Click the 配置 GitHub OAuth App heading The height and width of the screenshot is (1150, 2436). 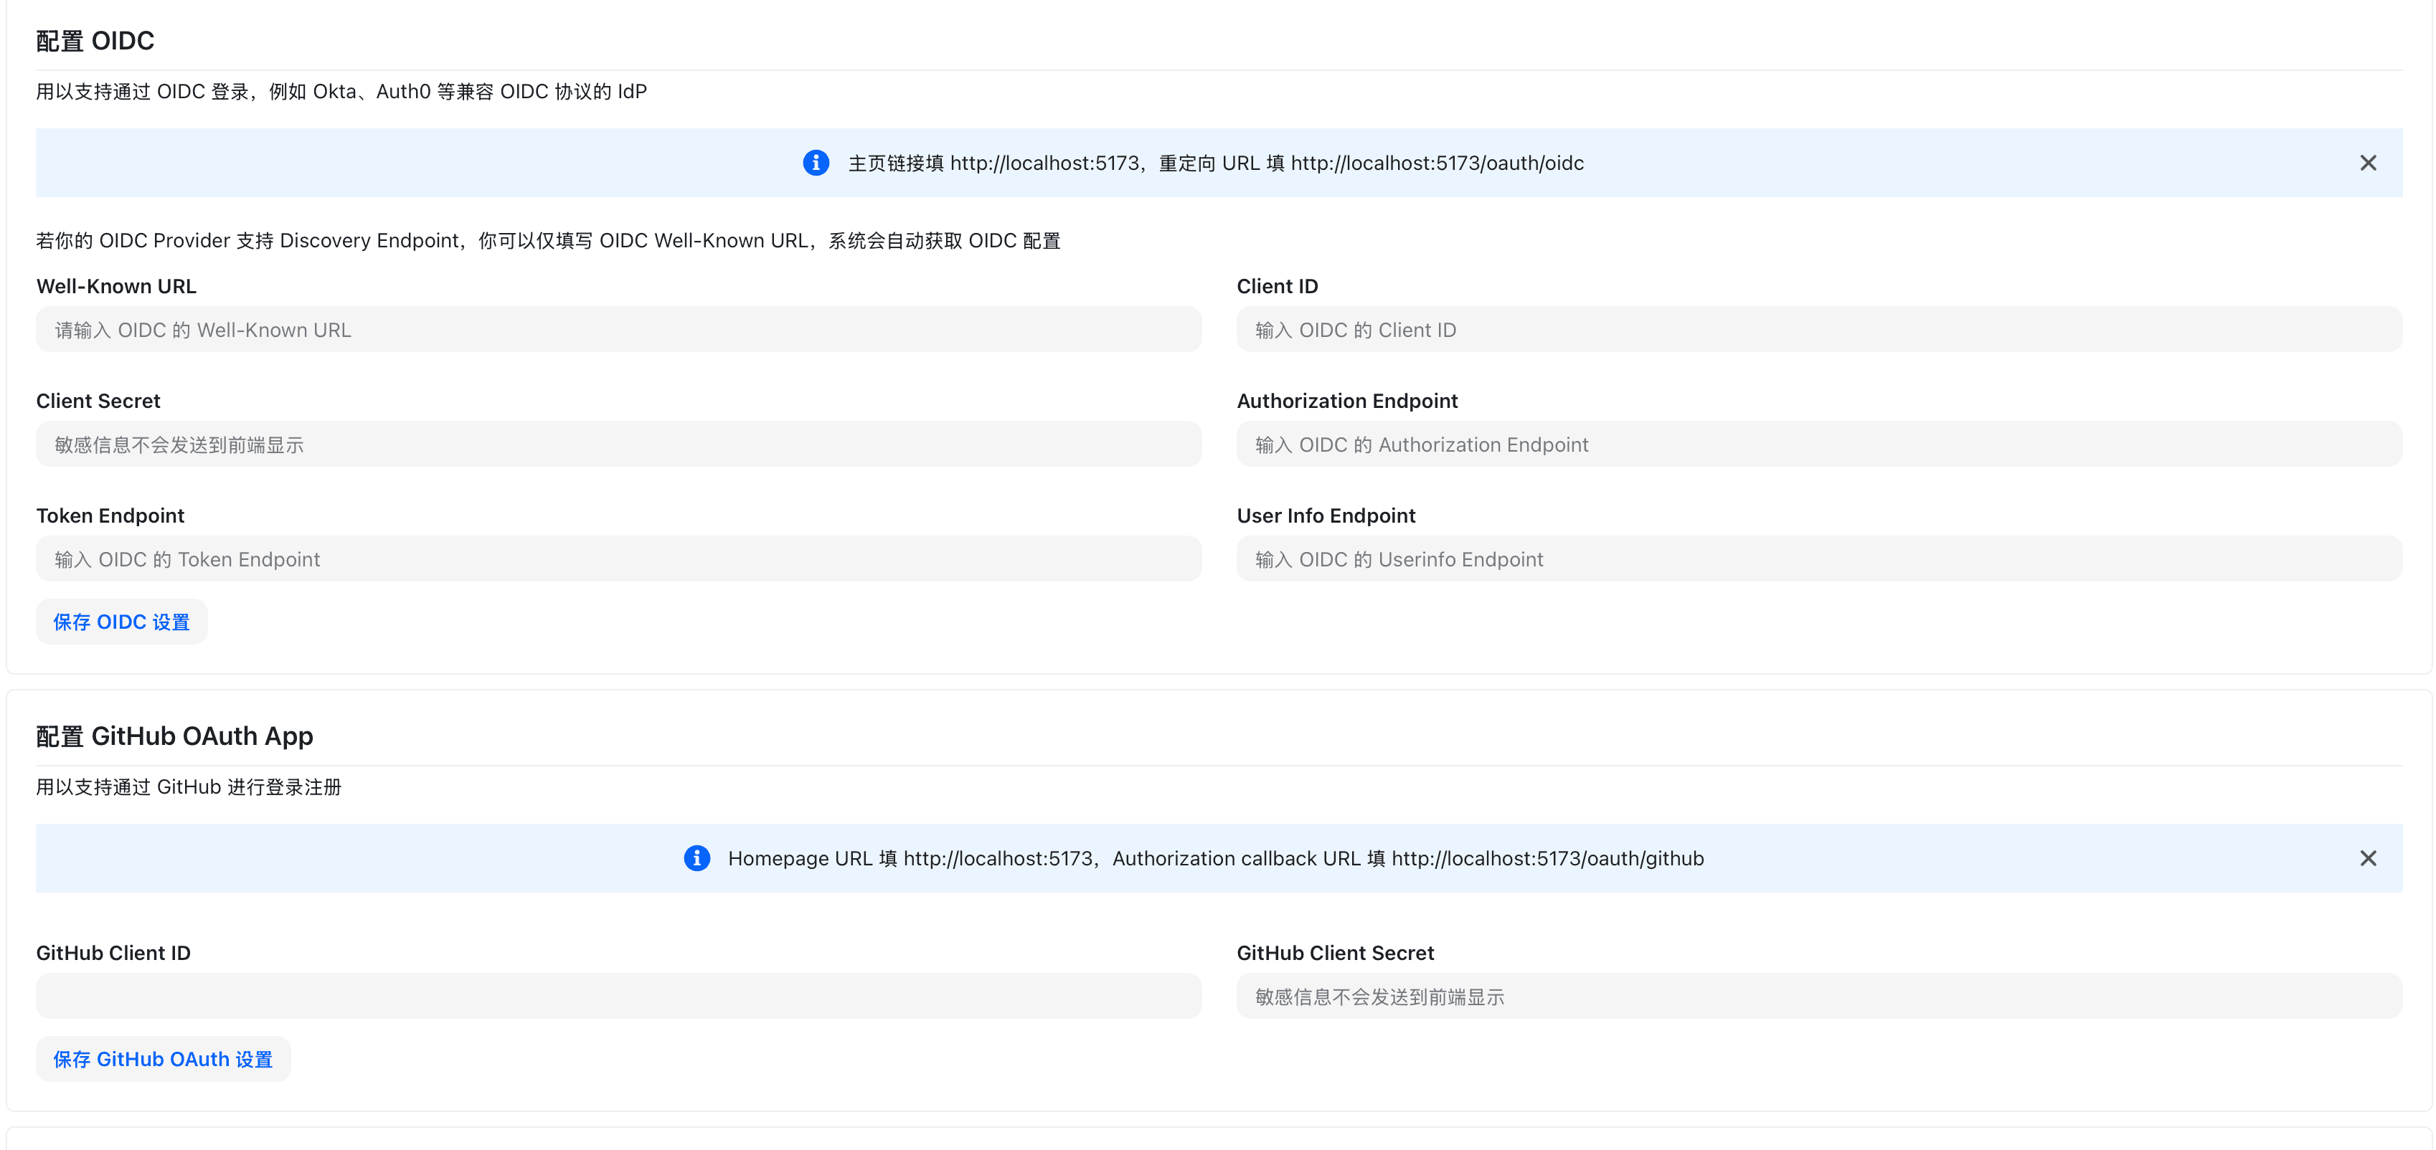[174, 736]
